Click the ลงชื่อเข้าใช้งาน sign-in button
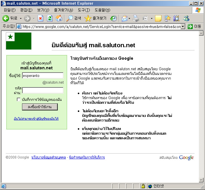 pos(40,107)
